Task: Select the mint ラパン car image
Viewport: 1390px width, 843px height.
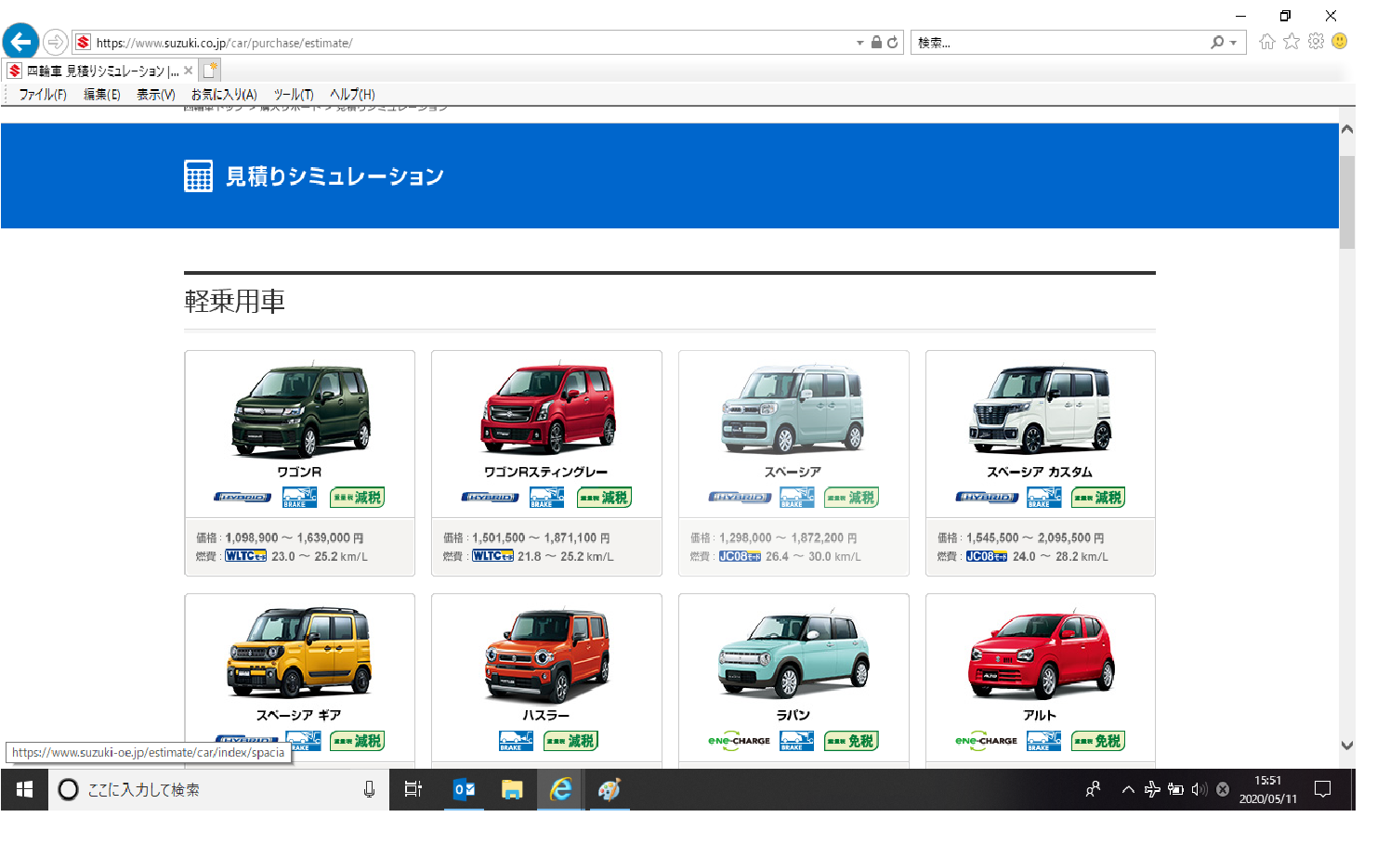Action: (793, 654)
